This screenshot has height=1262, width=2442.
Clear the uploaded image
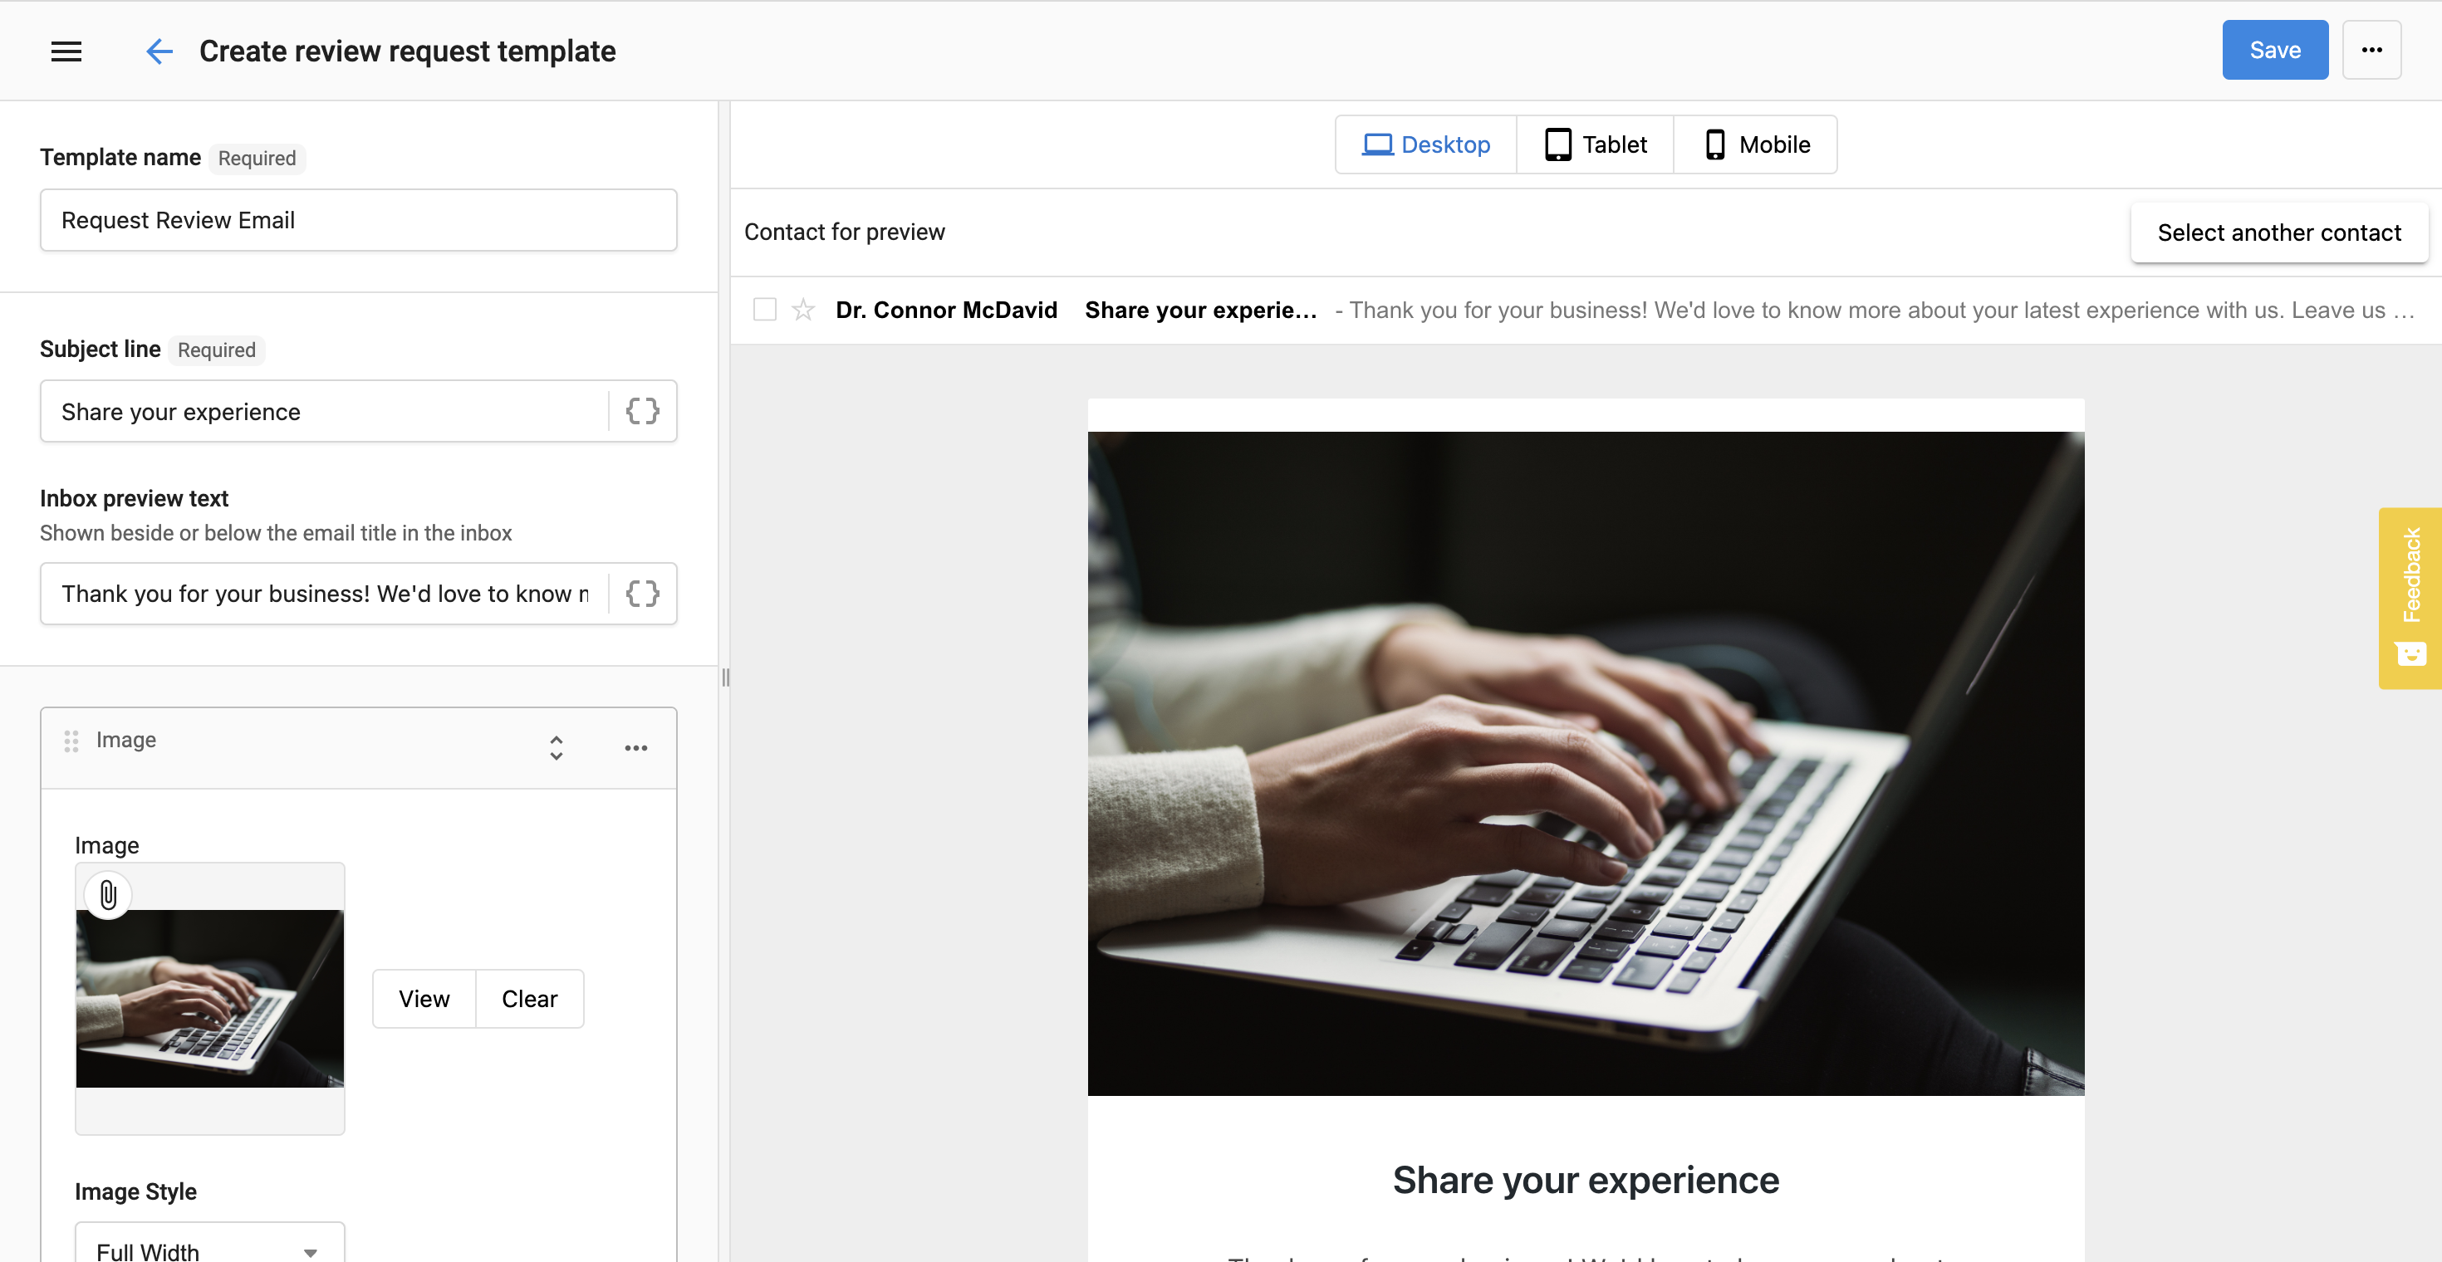pyautogui.click(x=530, y=999)
